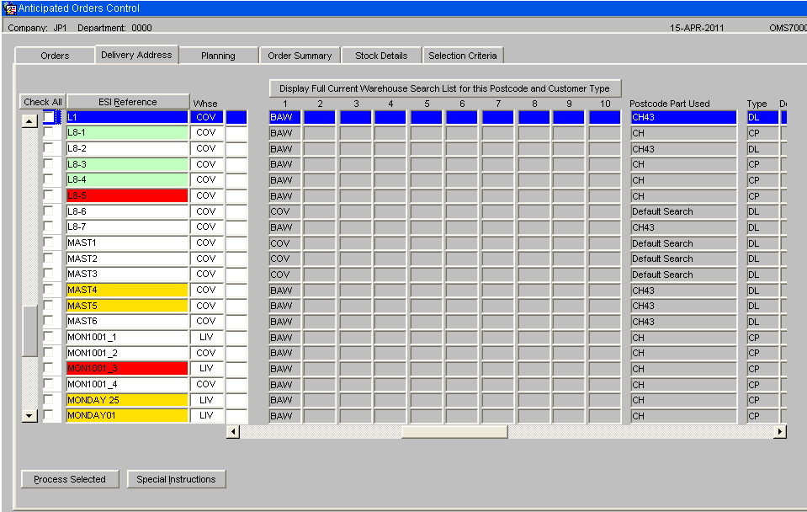
Task: Tick the checkbox for row L1
Action: click(x=48, y=117)
